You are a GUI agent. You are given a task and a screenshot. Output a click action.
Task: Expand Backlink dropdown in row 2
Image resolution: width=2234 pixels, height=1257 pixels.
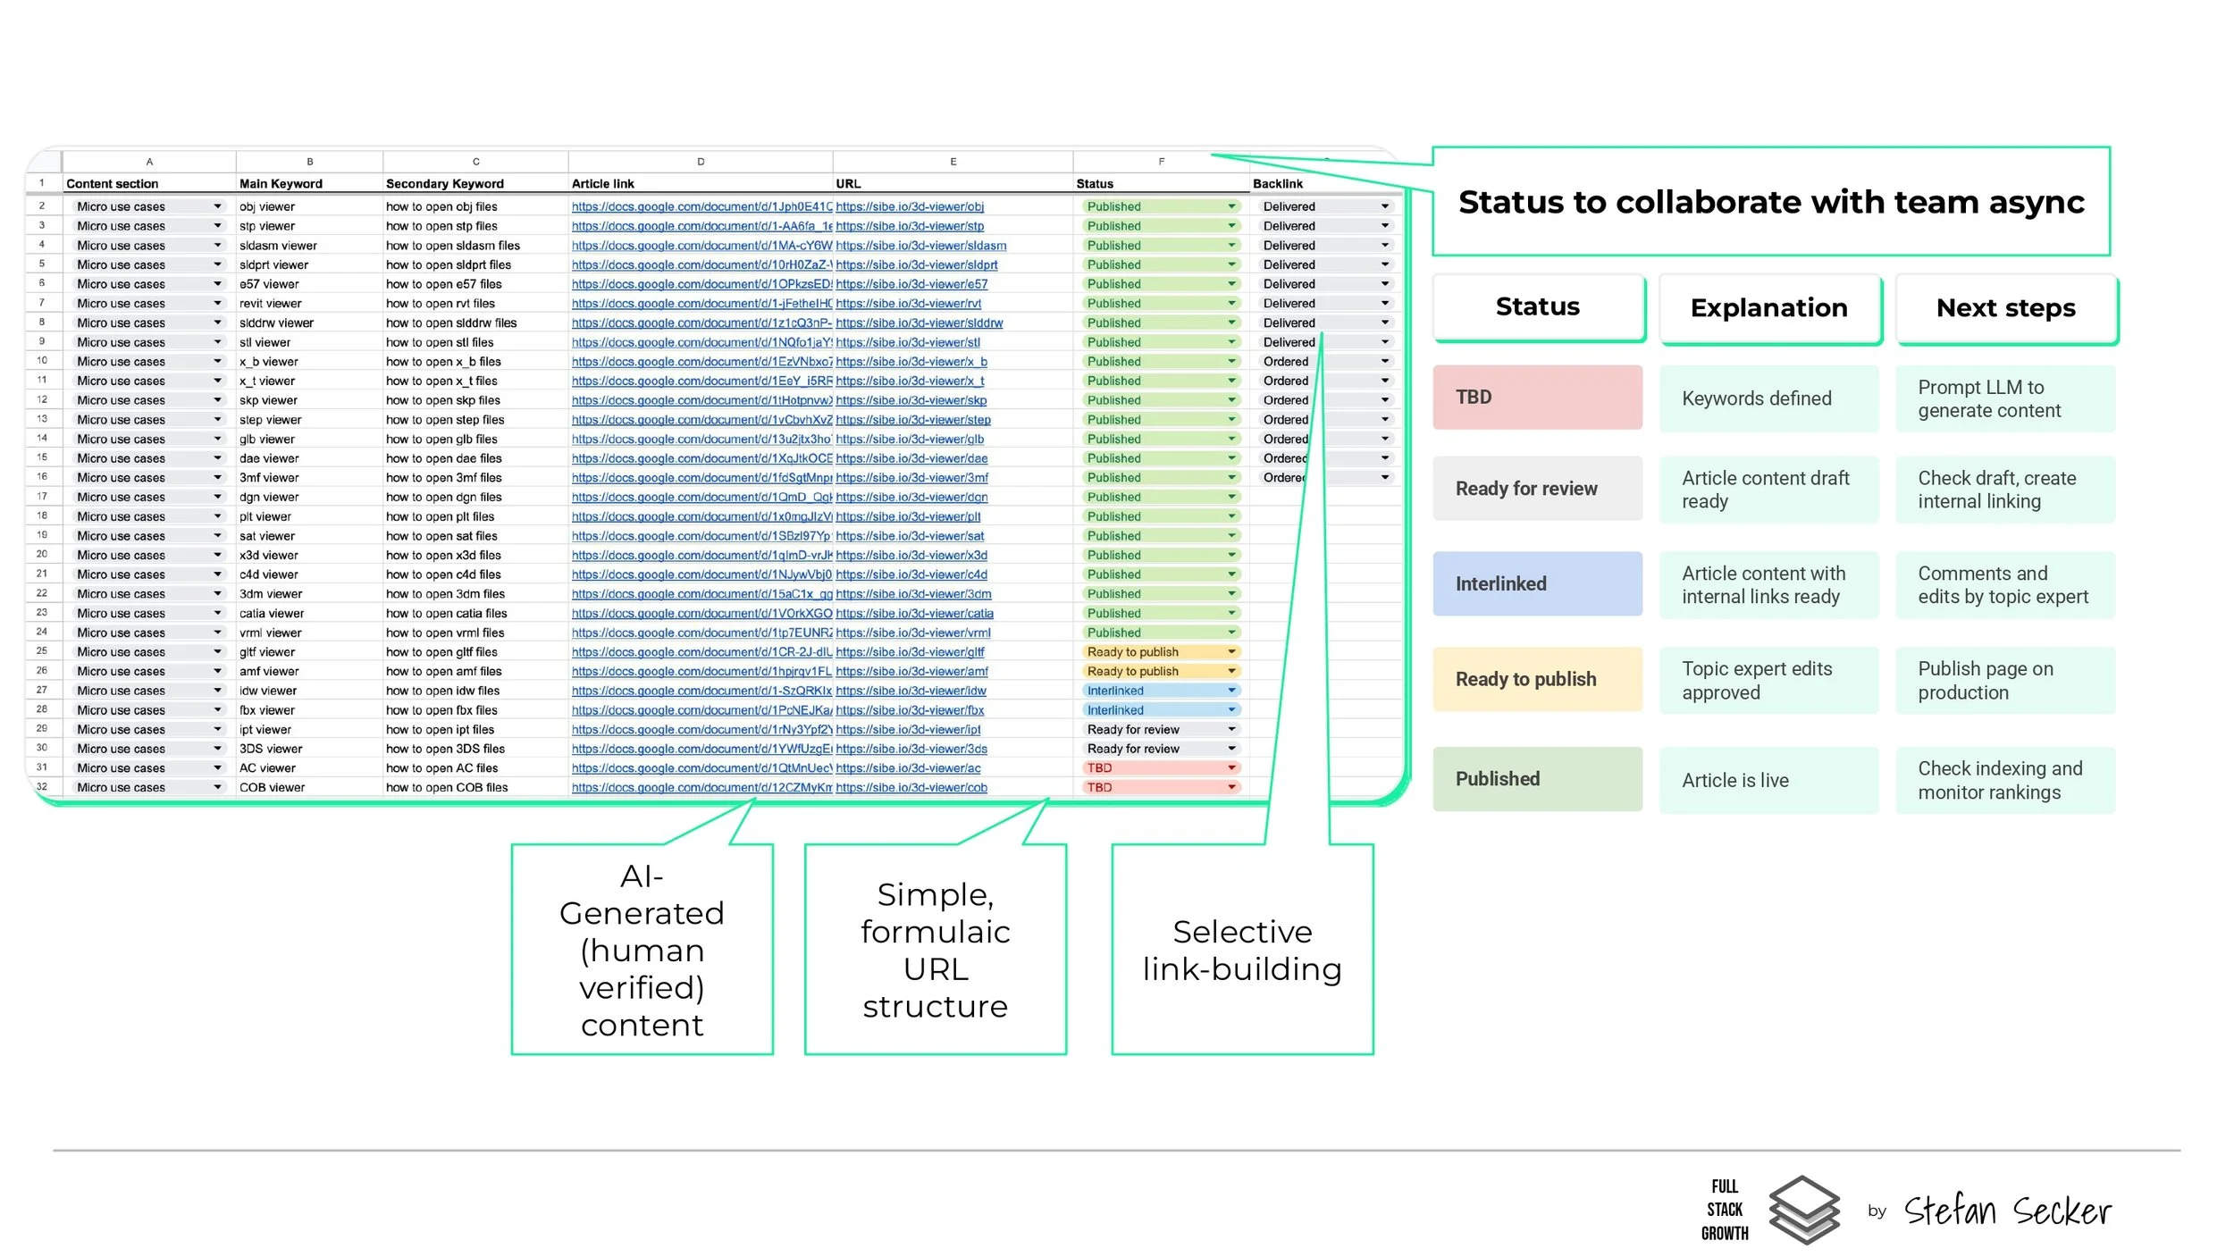tap(1384, 206)
